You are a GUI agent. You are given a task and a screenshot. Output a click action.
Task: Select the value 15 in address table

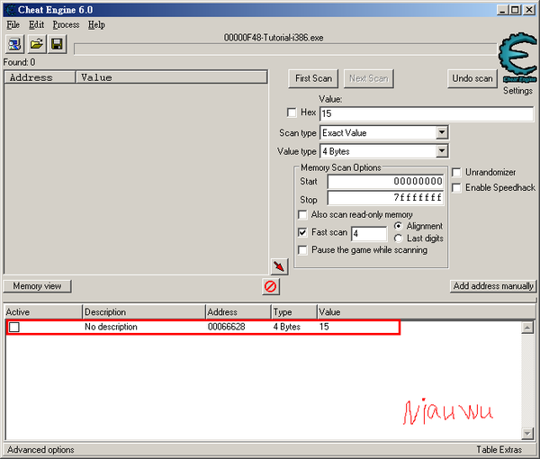(x=324, y=327)
